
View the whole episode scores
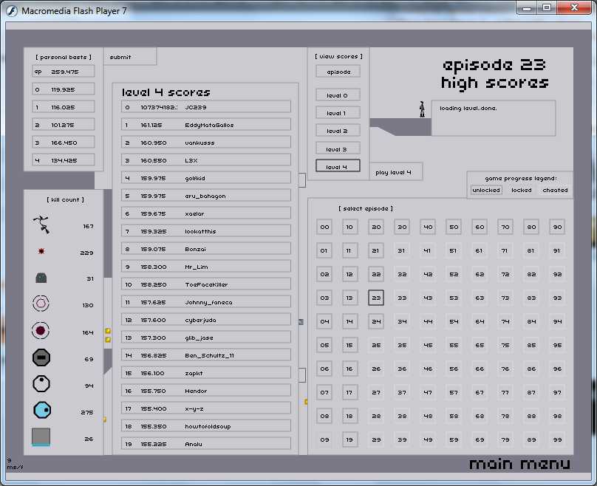338,72
